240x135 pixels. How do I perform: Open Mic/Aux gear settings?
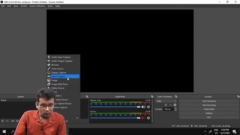(148, 118)
